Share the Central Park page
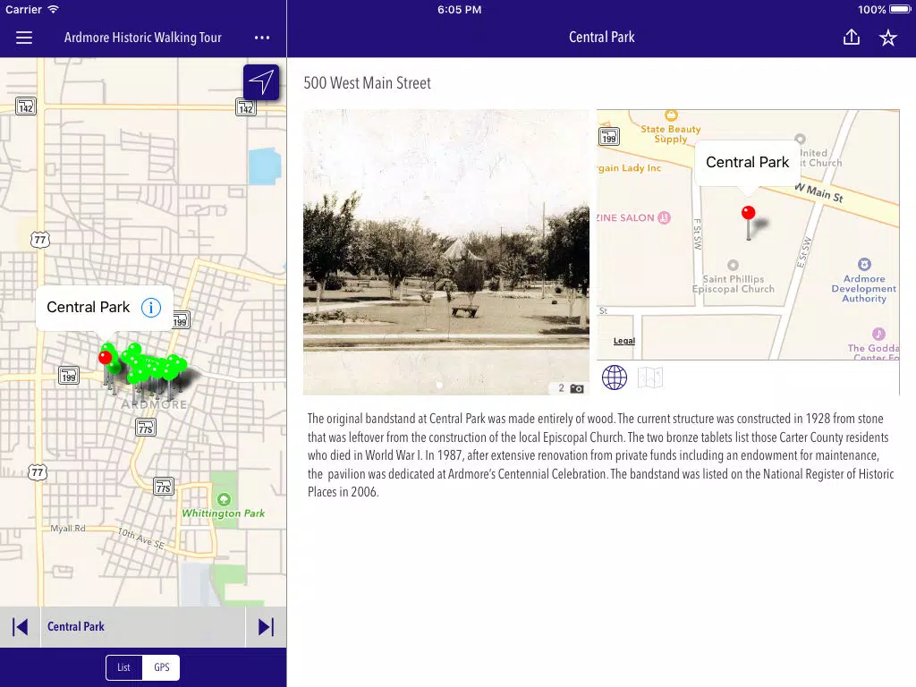 click(x=852, y=38)
